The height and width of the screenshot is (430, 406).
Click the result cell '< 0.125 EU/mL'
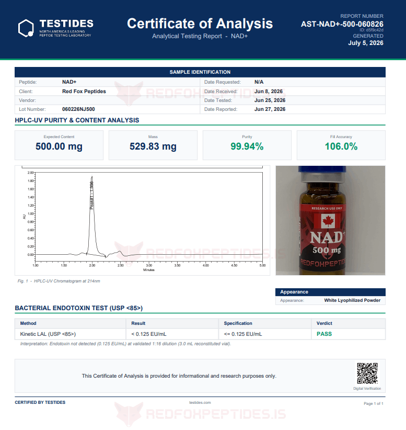(x=149, y=334)
